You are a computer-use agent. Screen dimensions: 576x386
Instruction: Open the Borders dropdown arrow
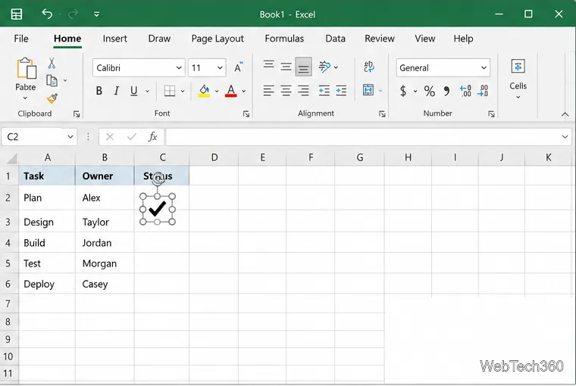pyautogui.click(x=183, y=91)
